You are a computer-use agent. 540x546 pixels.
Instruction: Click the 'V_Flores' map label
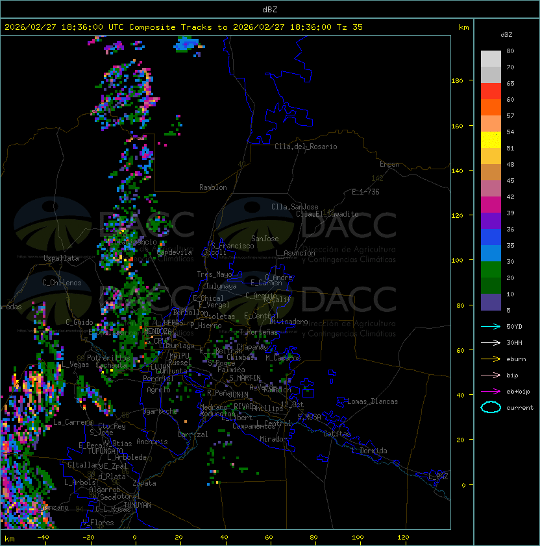(x=98, y=523)
